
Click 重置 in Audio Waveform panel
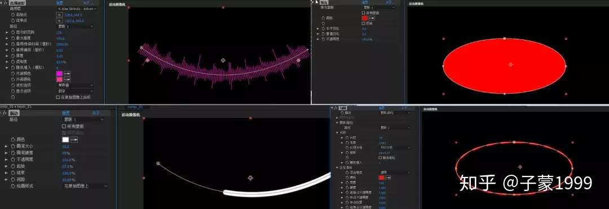click(60, 3)
